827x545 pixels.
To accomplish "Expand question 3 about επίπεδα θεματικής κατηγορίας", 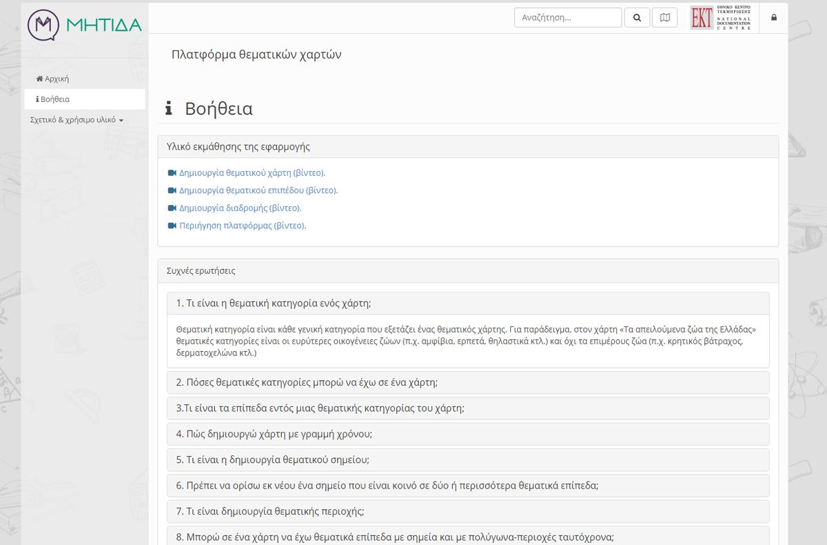I will 320,408.
